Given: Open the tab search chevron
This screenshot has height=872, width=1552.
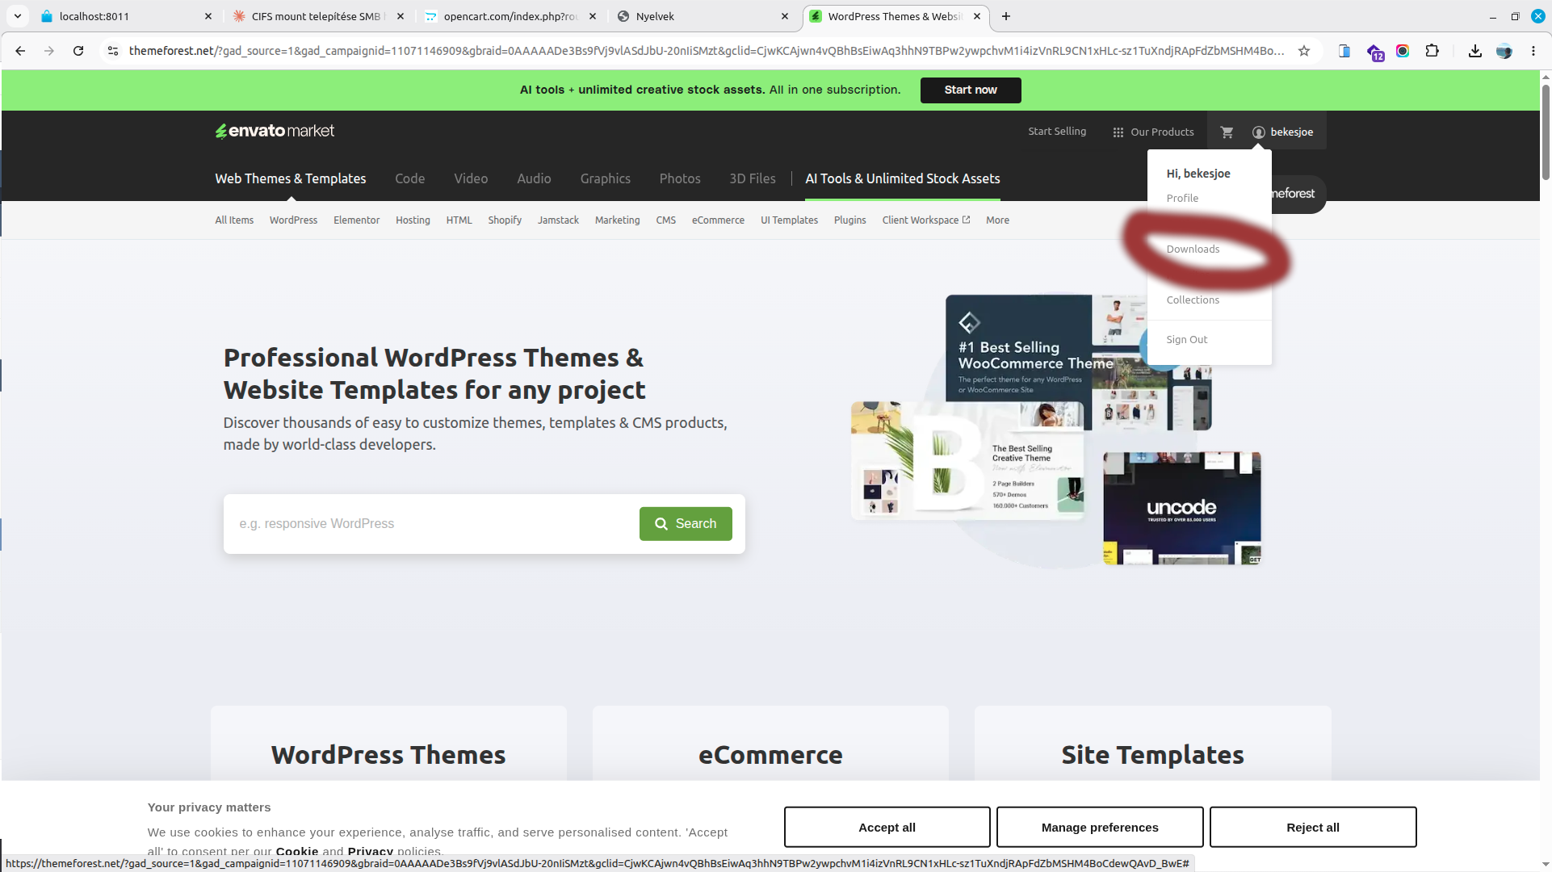Looking at the screenshot, I should [18, 16].
